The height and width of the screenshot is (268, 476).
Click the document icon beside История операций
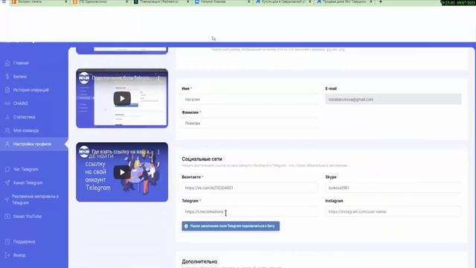point(7,90)
